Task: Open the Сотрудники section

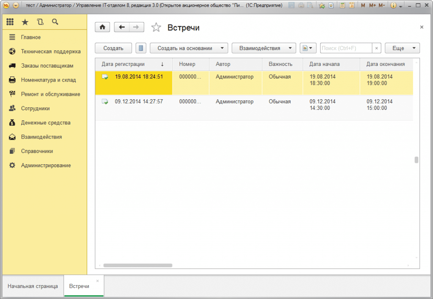Action: (x=36, y=109)
